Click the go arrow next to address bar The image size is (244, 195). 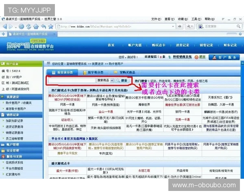[180, 26]
